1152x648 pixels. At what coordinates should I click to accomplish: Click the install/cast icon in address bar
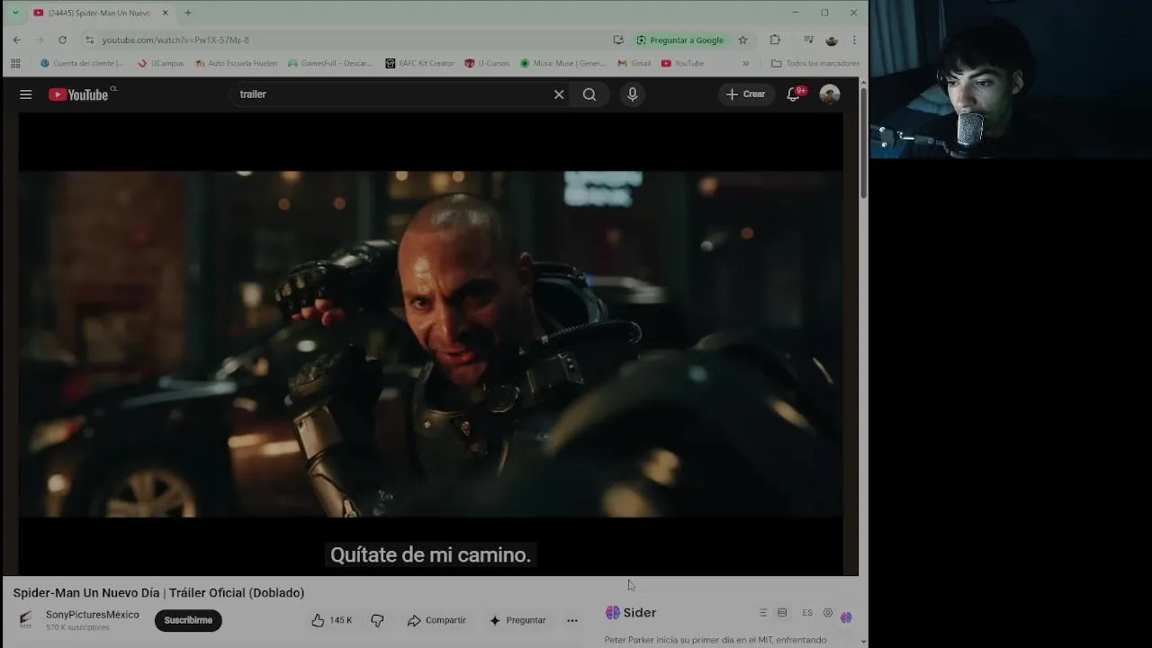(618, 40)
